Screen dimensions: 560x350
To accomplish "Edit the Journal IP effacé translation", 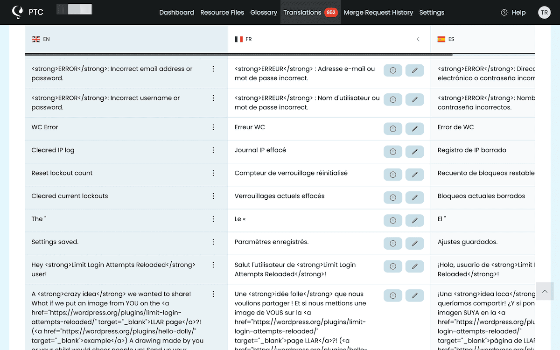I will 414,152.
